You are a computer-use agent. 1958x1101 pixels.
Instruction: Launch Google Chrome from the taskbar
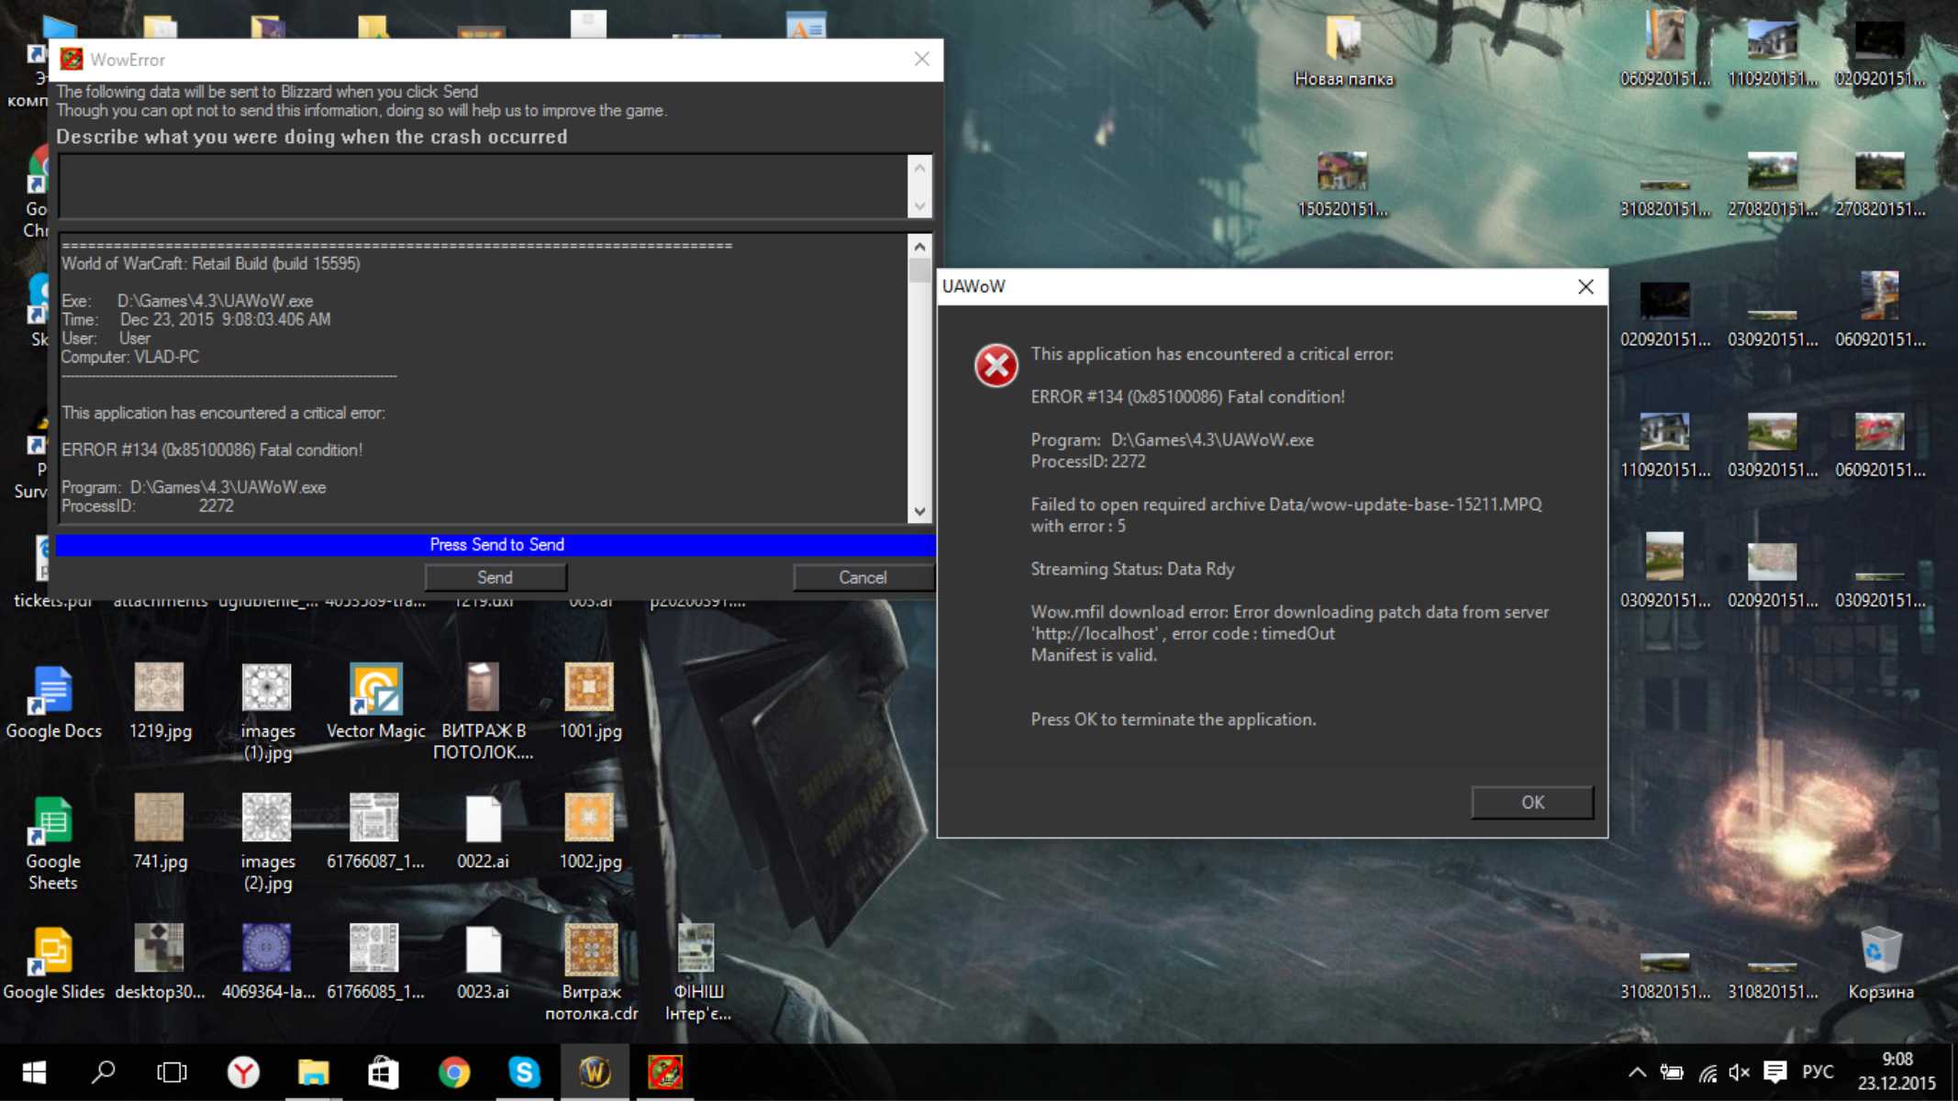tap(453, 1072)
